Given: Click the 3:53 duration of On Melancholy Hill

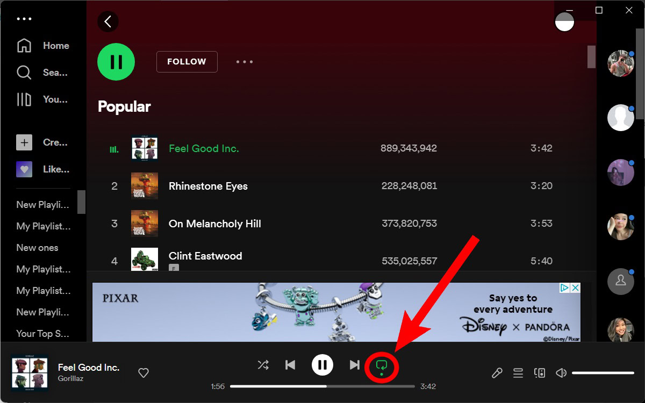Looking at the screenshot, I should tap(541, 224).
